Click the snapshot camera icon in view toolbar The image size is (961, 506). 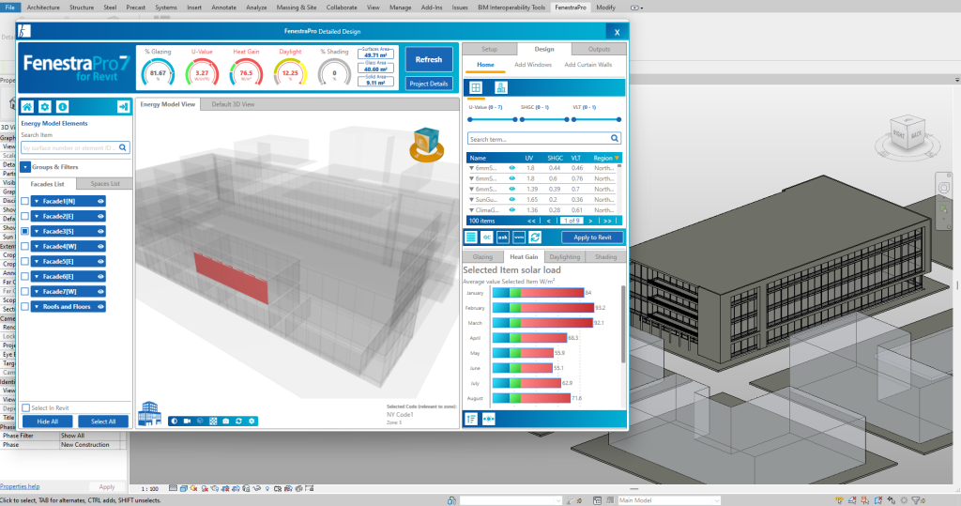pos(226,422)
